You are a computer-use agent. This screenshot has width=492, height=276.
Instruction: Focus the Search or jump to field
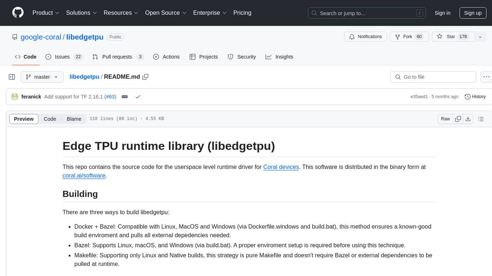(368, 13)
